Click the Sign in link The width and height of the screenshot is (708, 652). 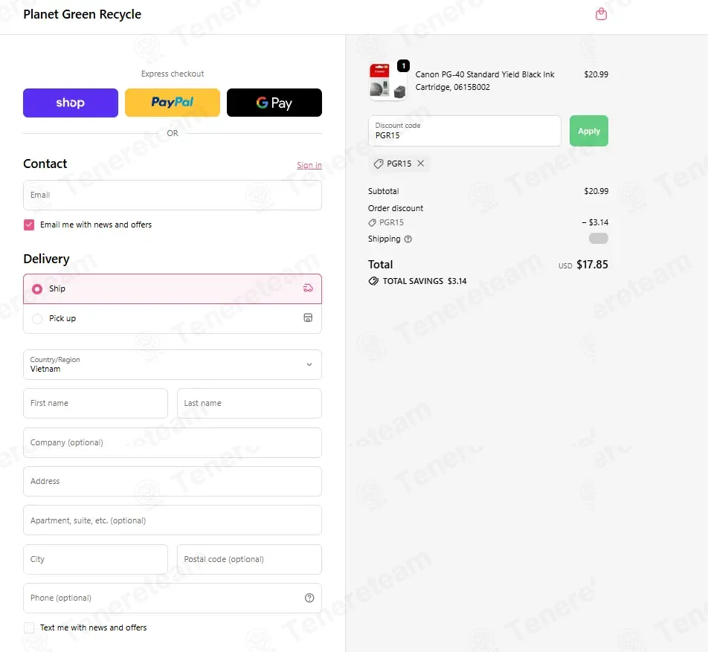(x=309, y=165)
